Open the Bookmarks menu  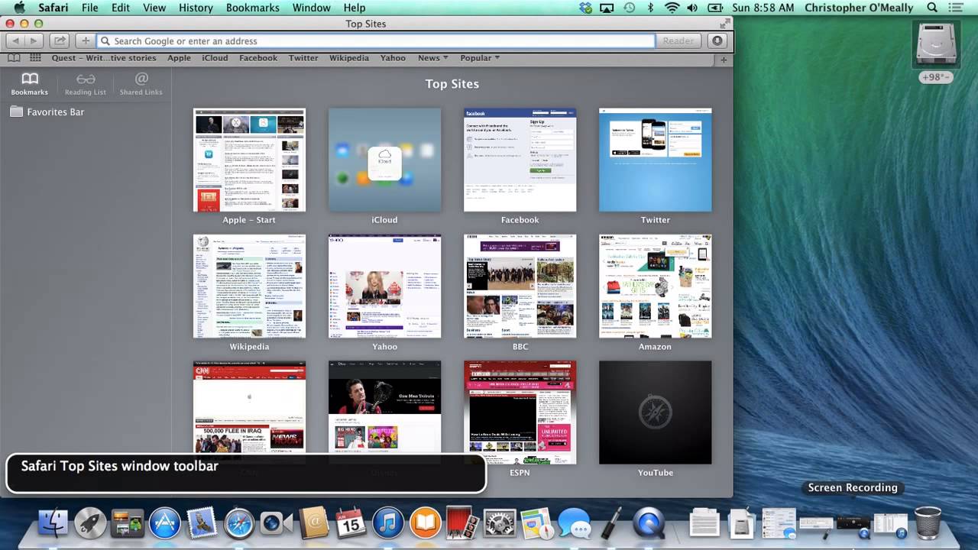tap(253, 8)
